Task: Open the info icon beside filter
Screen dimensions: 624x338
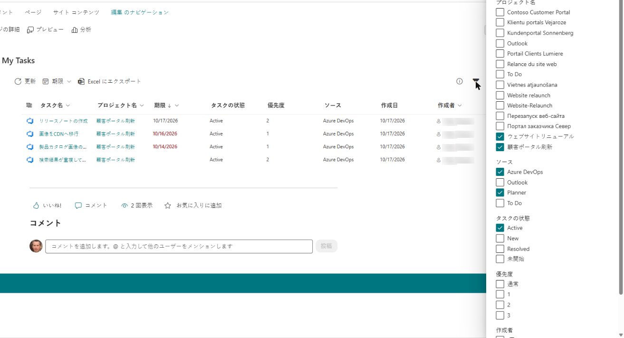Action: coord(459,81)
